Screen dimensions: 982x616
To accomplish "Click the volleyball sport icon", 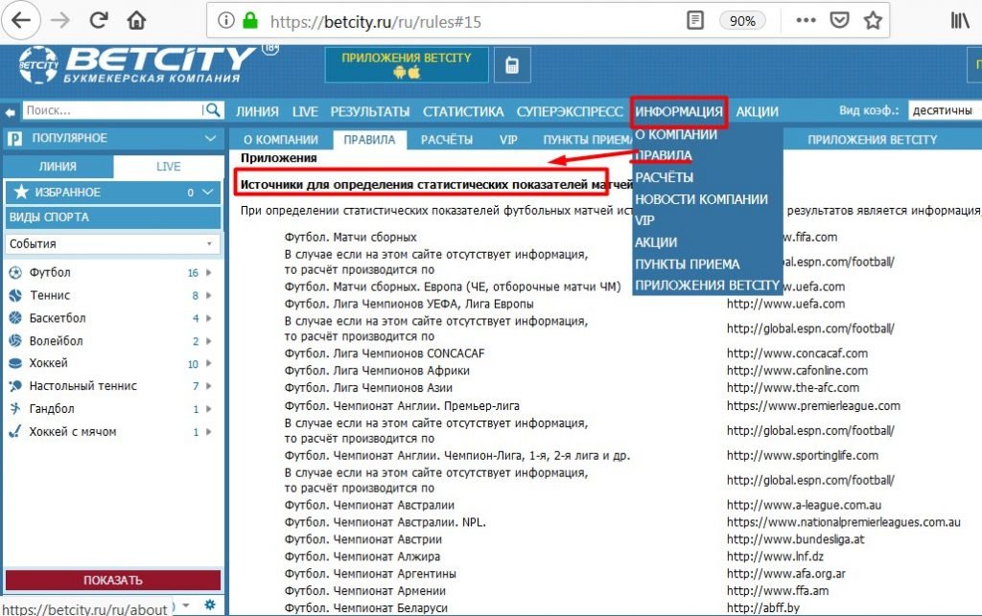I will click(x=15, y=341).
